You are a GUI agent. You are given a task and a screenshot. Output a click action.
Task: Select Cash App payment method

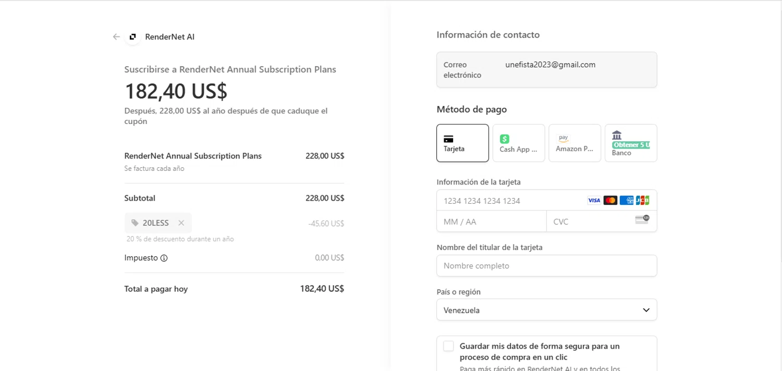click(519, 143)
